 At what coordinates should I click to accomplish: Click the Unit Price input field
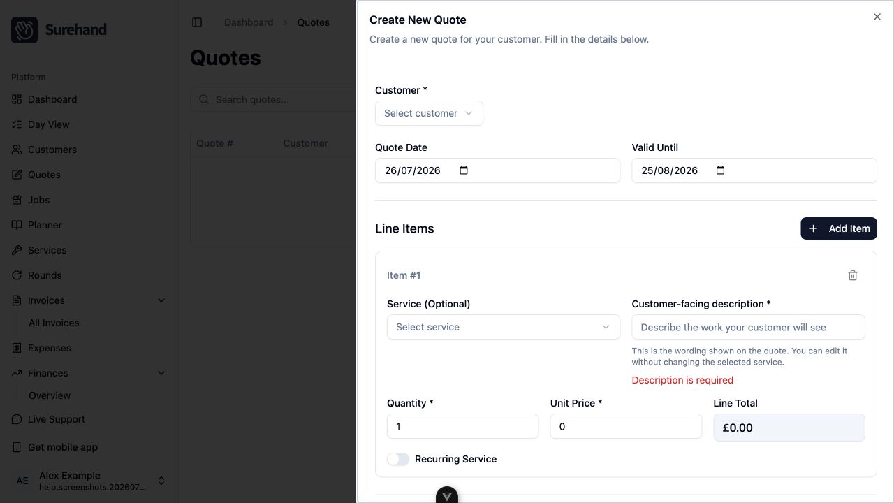point(626,426)
